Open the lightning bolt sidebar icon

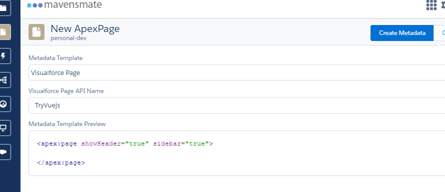tap(3, 56)
